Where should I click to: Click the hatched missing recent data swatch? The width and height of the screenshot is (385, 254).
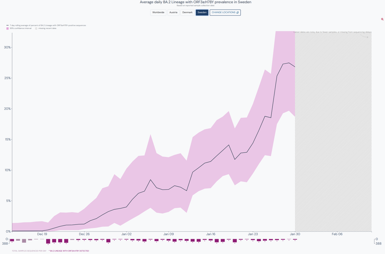click(x=36, y=28)
